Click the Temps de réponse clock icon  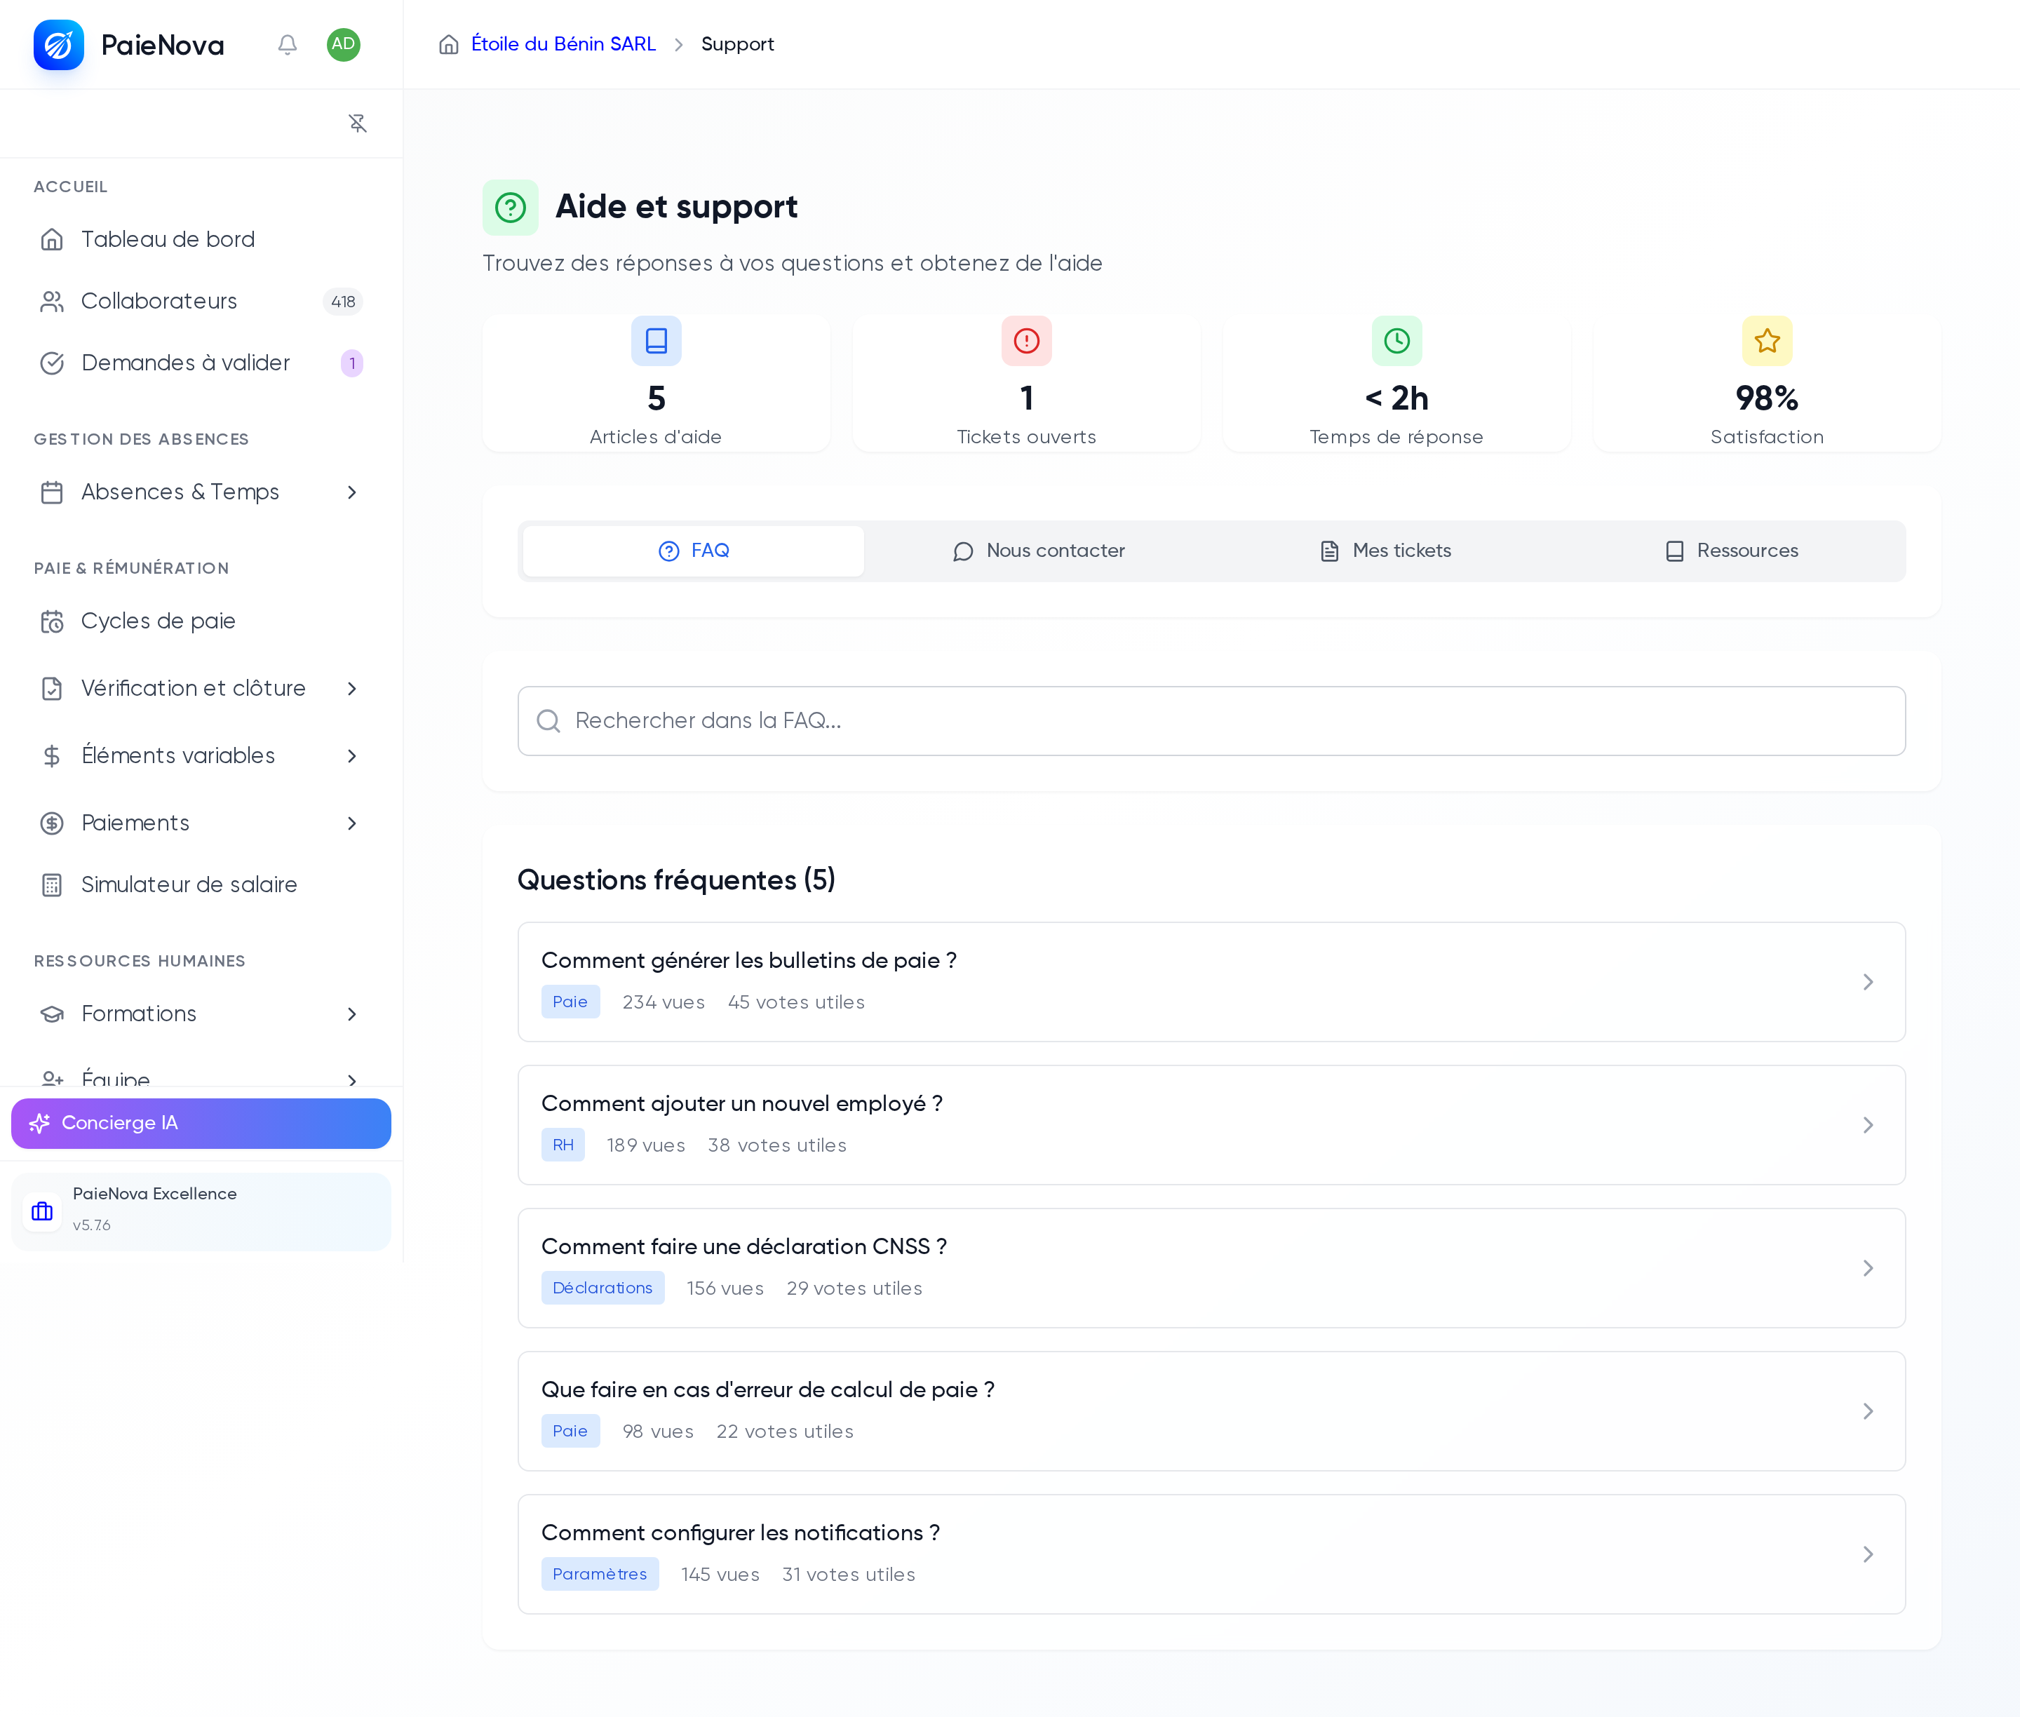pos(1397,341)
